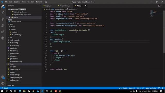Click the errors and warnings status indicator
Viewport: 165px width, 93px height.
click(5, 88)
